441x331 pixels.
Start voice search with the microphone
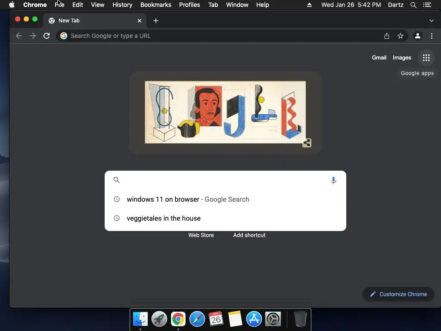click(x=334, y=180)
